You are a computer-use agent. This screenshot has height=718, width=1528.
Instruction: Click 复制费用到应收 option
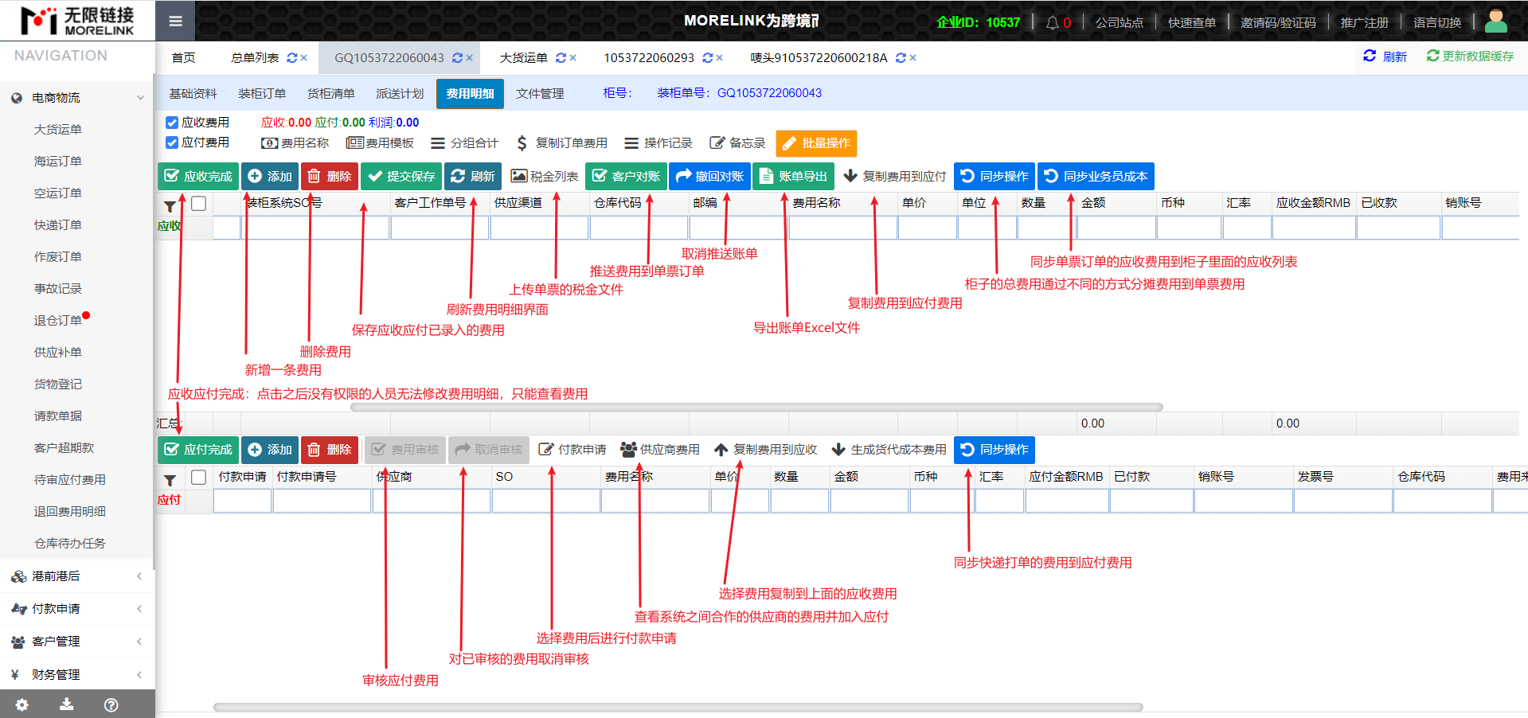coord(766,450)
